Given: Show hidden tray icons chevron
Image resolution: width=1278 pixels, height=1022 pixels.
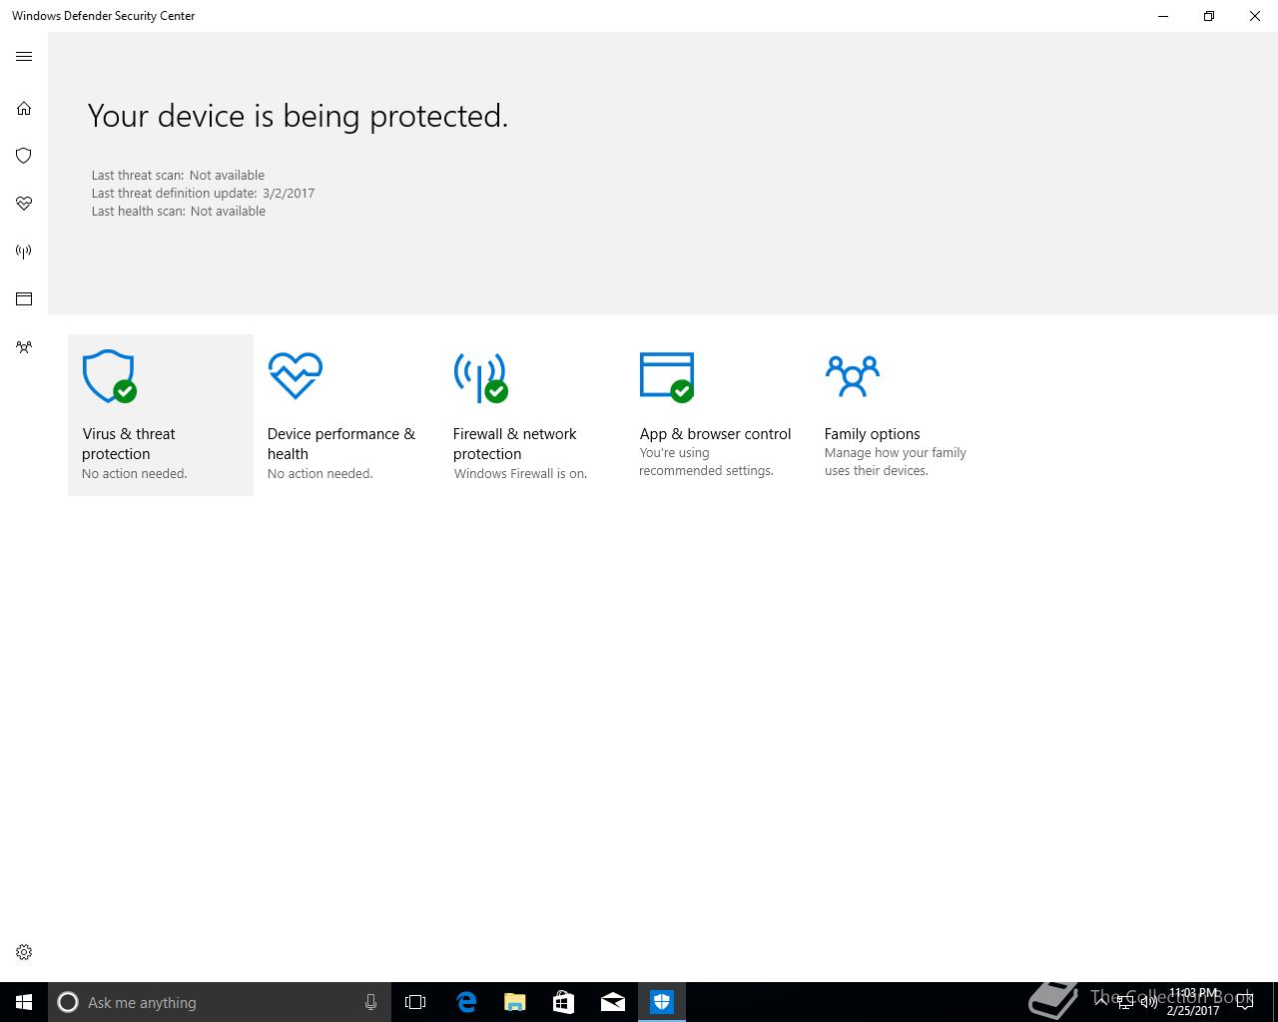Looking at the screenshot, I should (x=1101, y=1002).
